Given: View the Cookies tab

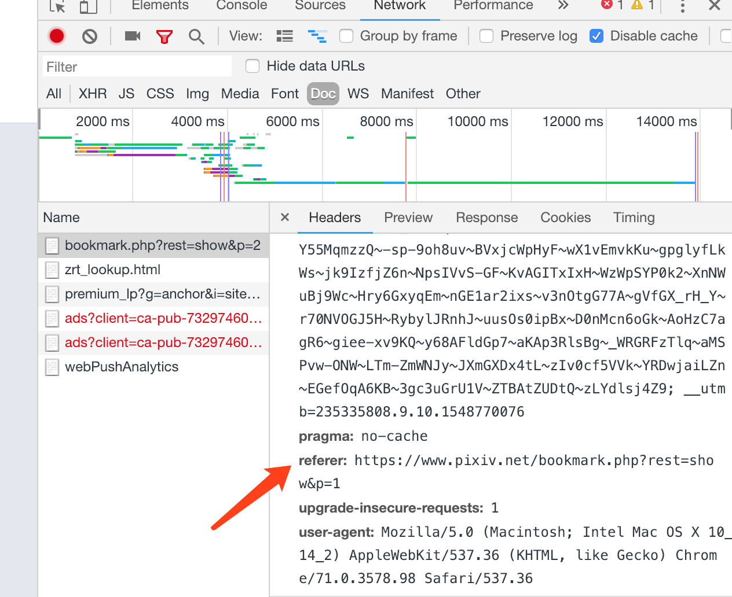Looking at the screenshot, I should click(566, 218).
